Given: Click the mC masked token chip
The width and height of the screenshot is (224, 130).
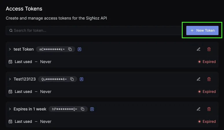Looking at the screenshot, I should click(55, 49).
